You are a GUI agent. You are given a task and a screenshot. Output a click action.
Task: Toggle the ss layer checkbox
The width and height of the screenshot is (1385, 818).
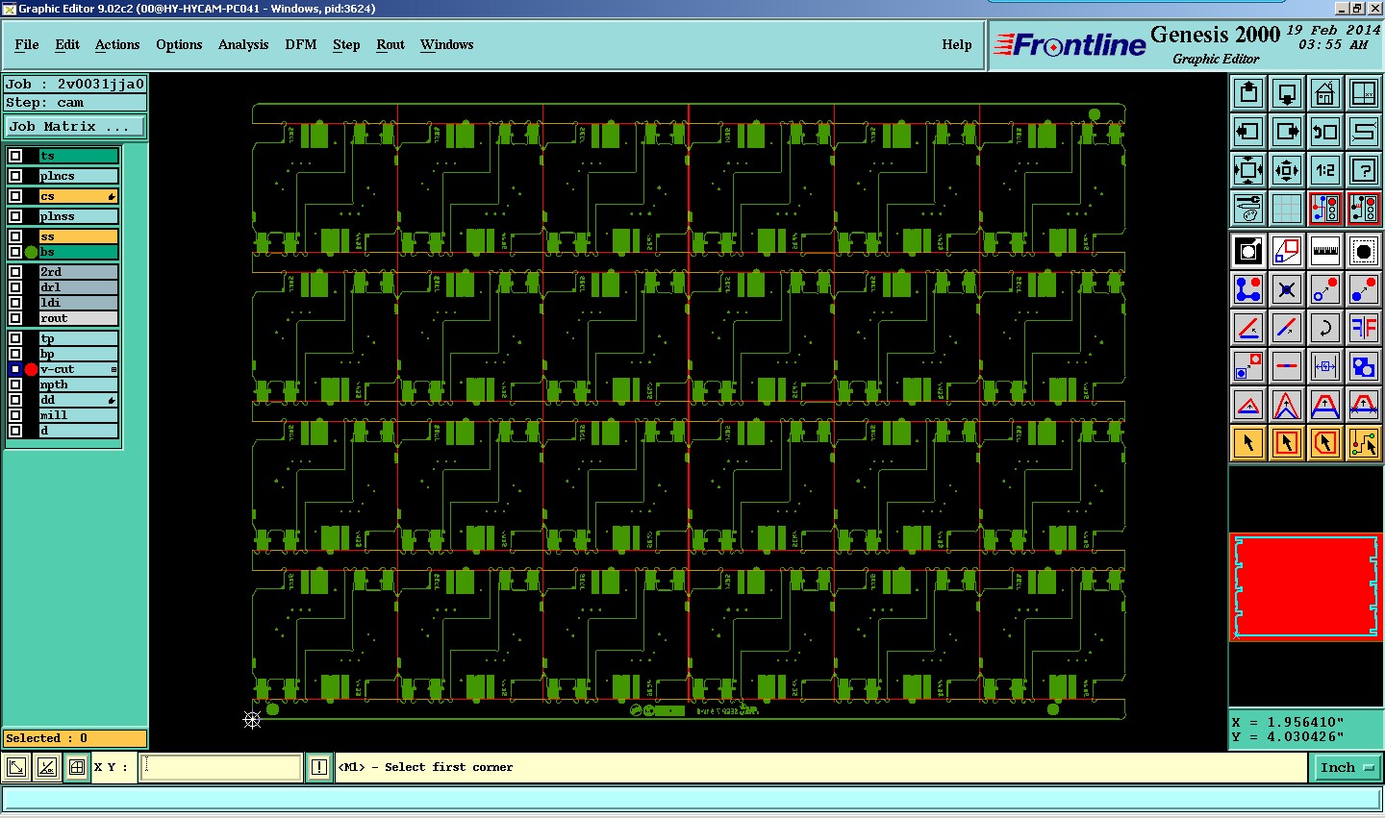[15, 236]
